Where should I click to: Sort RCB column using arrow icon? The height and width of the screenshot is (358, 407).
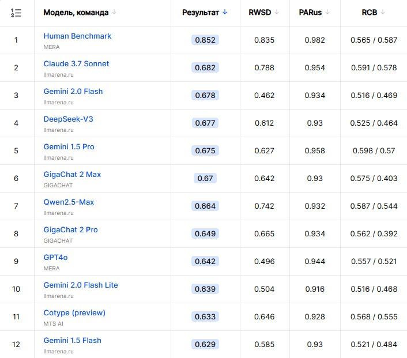(383, 12)
